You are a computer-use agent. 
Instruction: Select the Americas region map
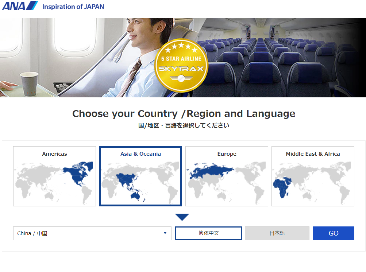(x=55, y=176)
